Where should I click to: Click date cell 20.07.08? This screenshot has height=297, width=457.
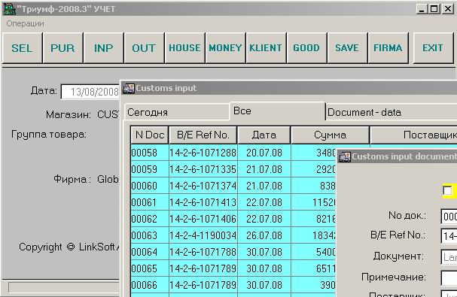(264, 153)
